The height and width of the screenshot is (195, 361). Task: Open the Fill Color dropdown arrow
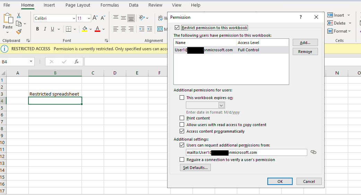point(91,29)
